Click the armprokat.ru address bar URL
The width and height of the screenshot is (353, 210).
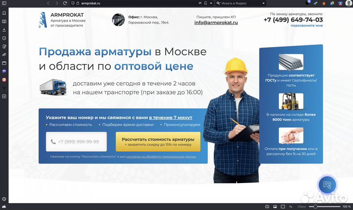pyautogui.click(x=91, y=3)
